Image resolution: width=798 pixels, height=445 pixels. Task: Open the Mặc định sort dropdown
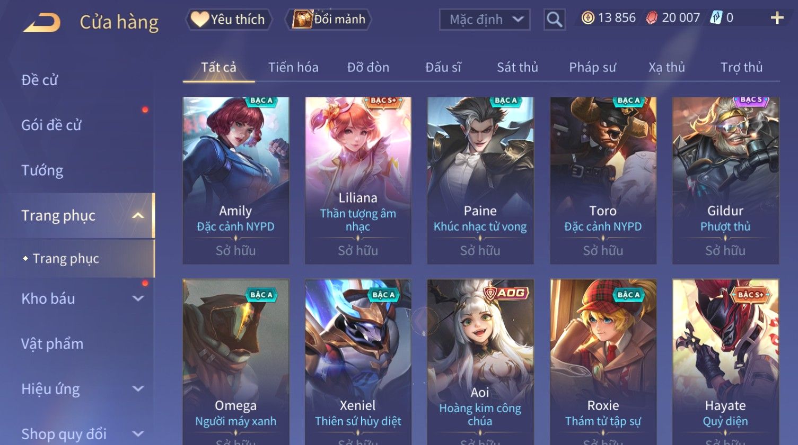click(485, 20)
